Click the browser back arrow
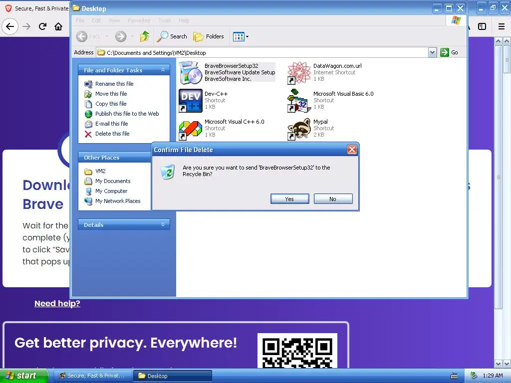 point(10,26)
